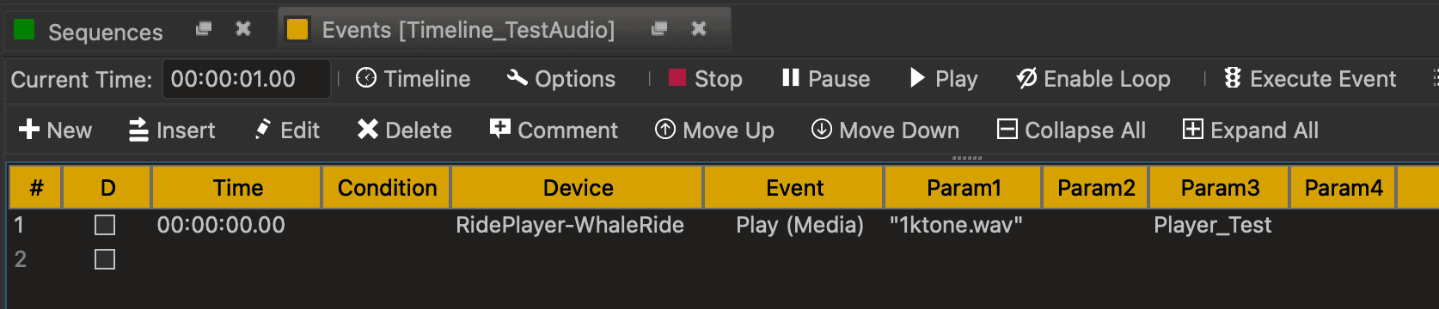Pause the timeline playback

826,79
